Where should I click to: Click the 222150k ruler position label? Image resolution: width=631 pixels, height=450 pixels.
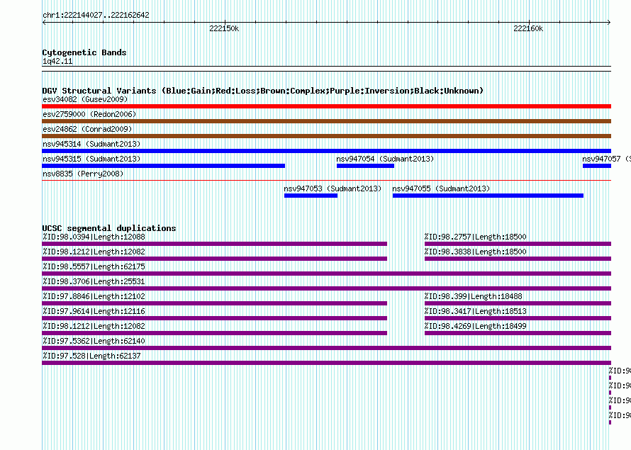pyautogui.click(x=224, y=28)
